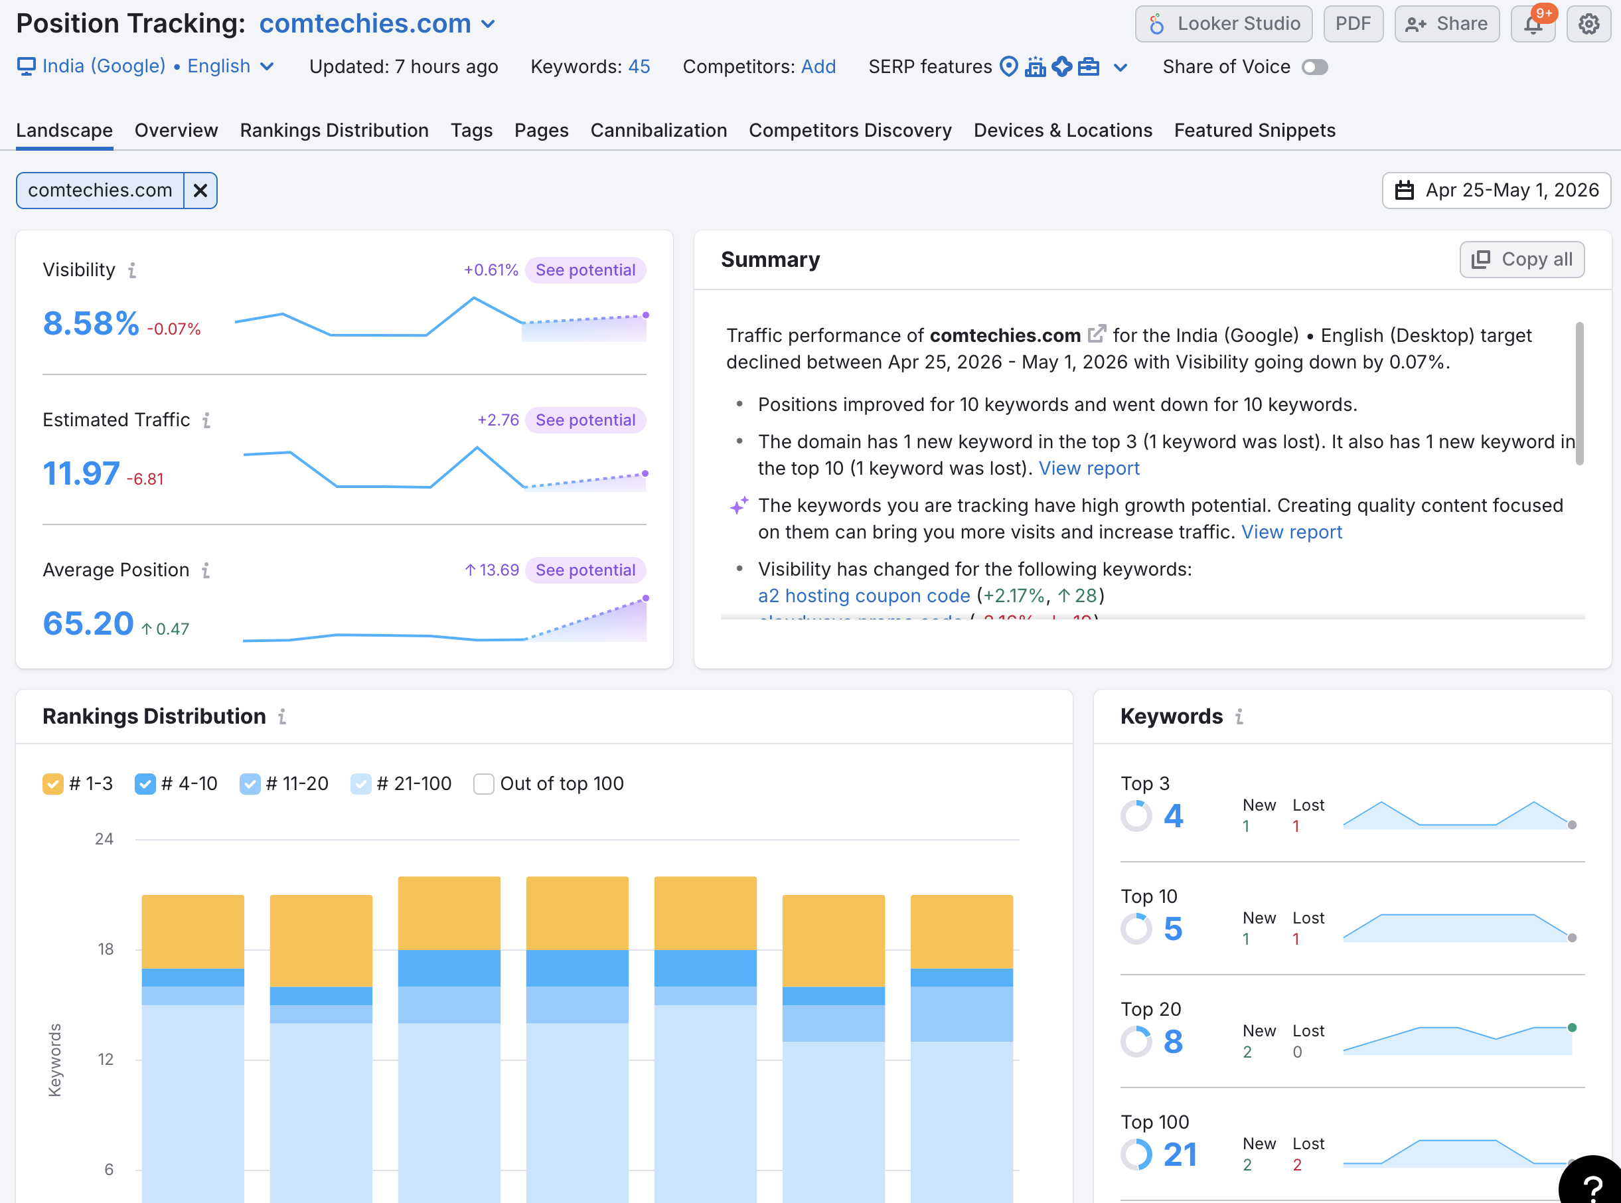
Task: Click the Top 3 trend sparkline
Action: coord(1460,815)
